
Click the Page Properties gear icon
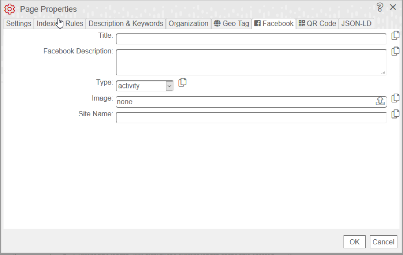tap(9, 9)
